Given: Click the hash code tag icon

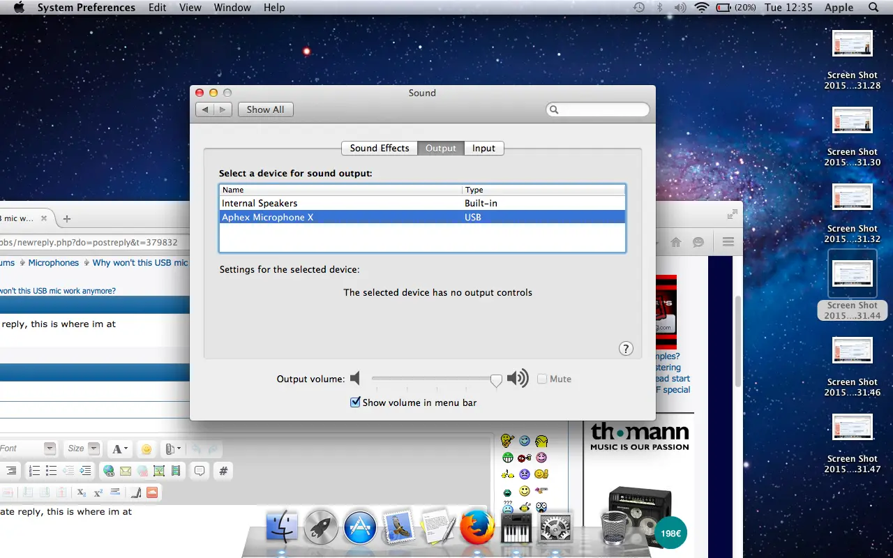Looking at the screenshot, I should tap(223, 471).
